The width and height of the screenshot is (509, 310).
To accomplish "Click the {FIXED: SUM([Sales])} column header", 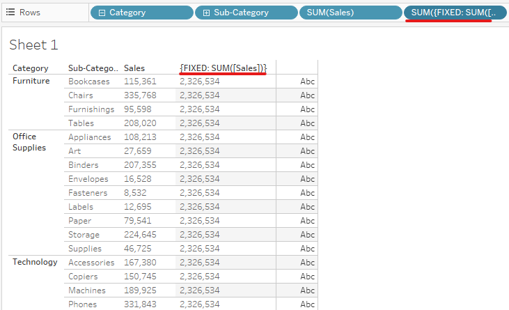I will tap(223, 68).
